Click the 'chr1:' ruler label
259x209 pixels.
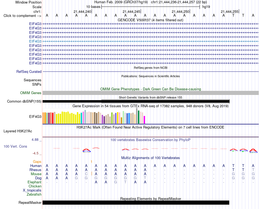[37, 11]
